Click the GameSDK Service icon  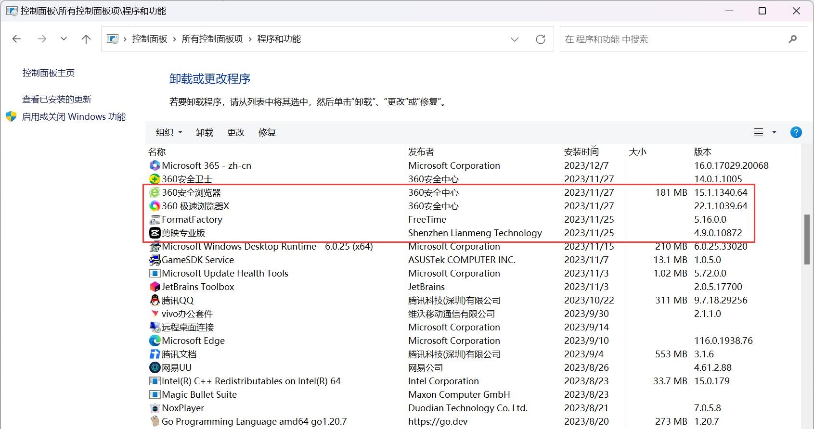tap(155, 260)
